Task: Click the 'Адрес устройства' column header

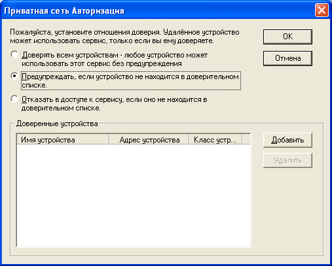Action: coord(149,139)
